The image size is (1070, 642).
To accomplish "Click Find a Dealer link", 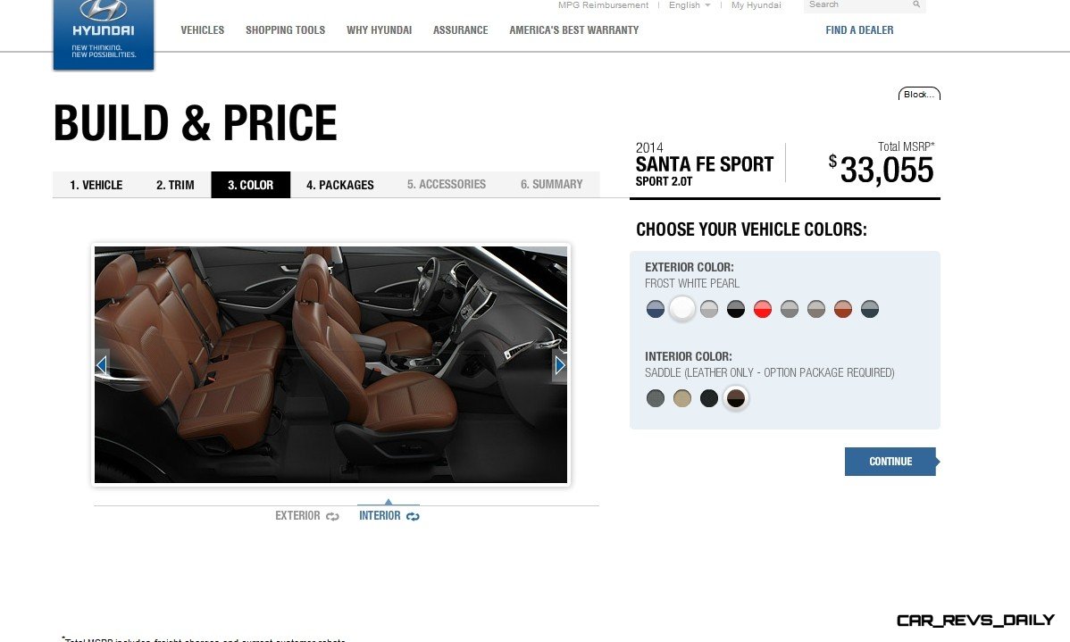I will [x=859, y=30].
